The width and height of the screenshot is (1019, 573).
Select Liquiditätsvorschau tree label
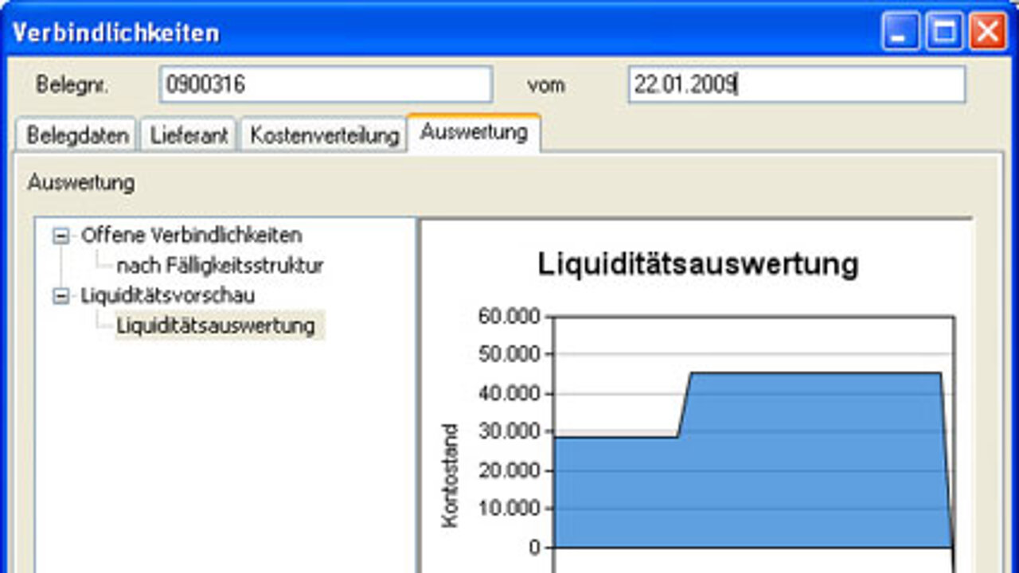(168, 295)
